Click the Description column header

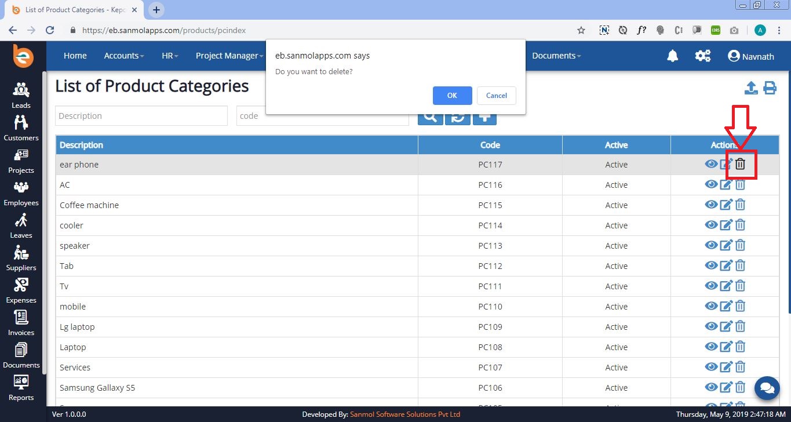237,145
